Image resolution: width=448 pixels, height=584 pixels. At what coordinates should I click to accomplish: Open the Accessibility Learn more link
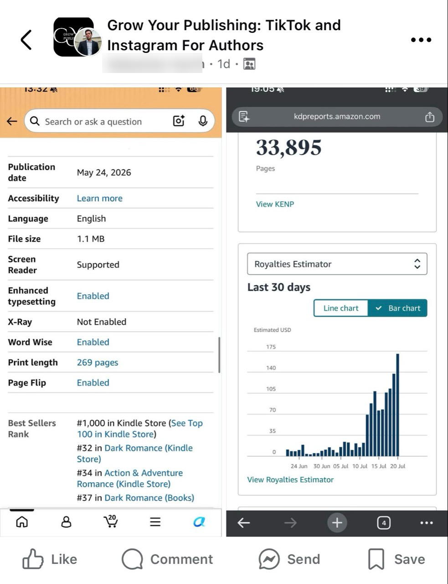(x=99, y=198)
